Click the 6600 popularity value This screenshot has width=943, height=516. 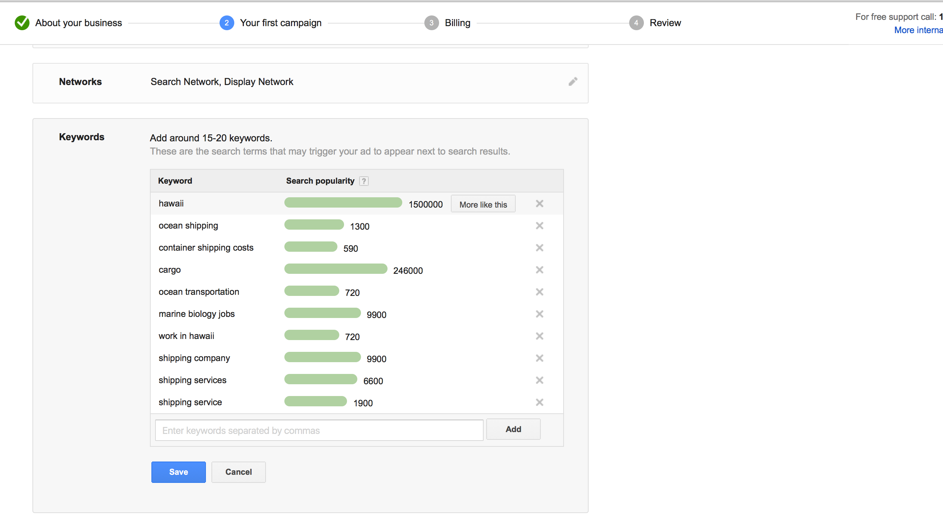(x=373, y=381)
